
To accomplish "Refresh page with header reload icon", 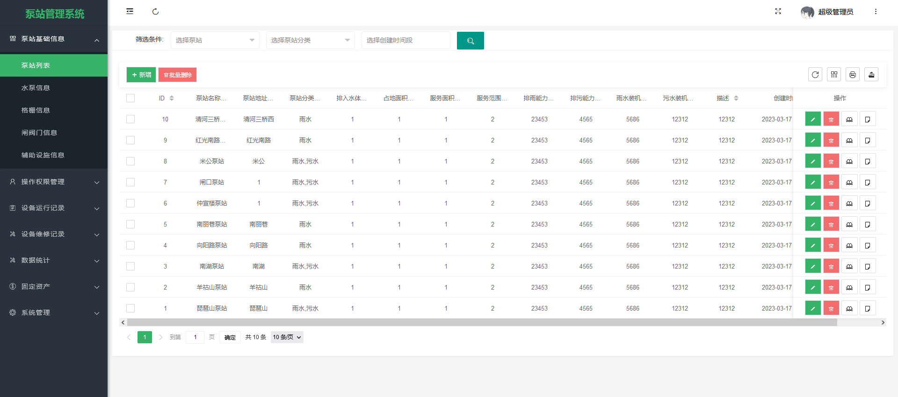I will (155, 11).
